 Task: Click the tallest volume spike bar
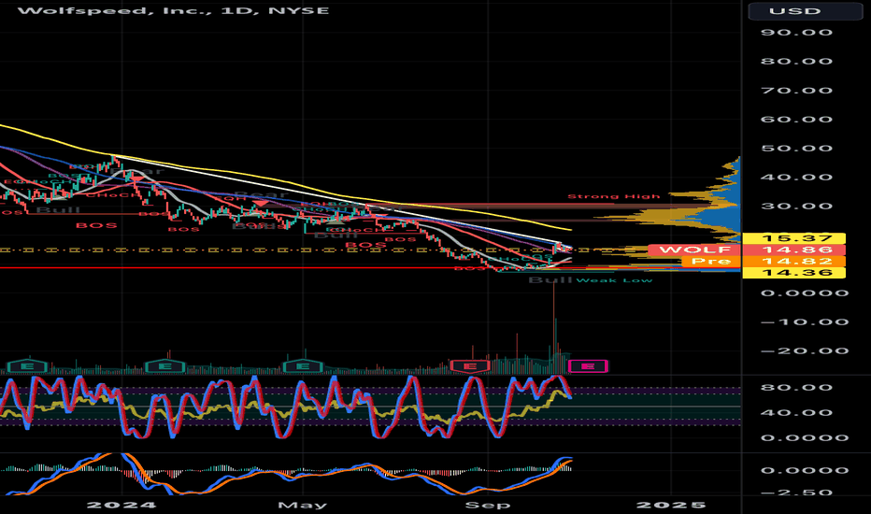(554, 328)
